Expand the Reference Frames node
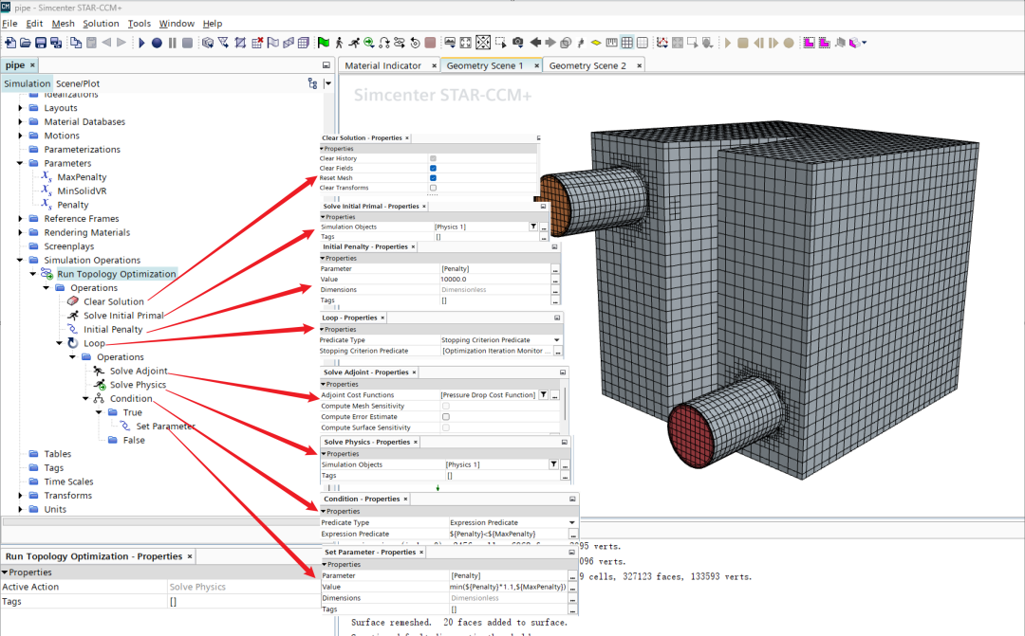 pyautogui.click(x=20, y=219)
